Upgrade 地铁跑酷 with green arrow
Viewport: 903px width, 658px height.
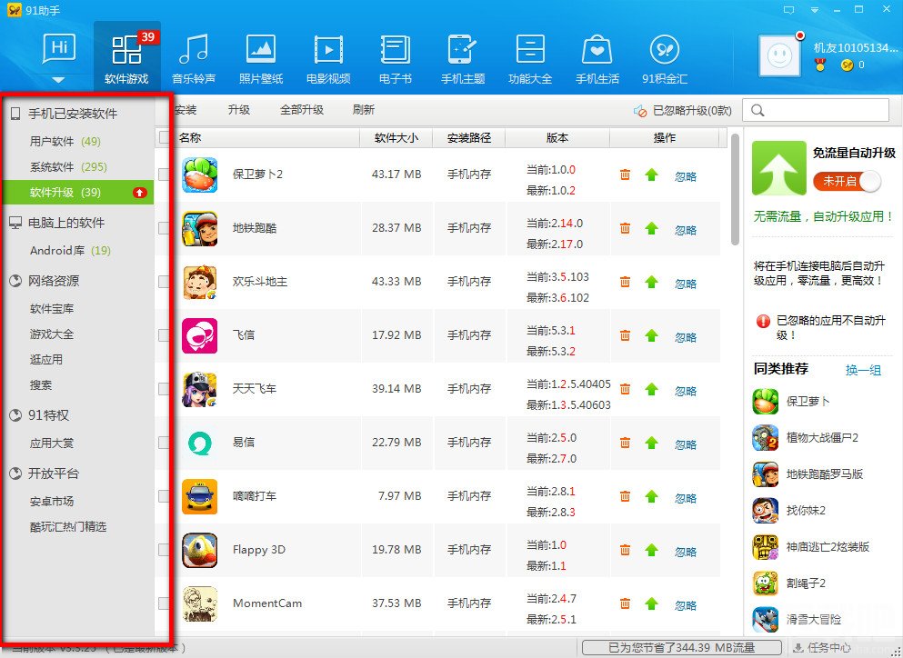651,228
